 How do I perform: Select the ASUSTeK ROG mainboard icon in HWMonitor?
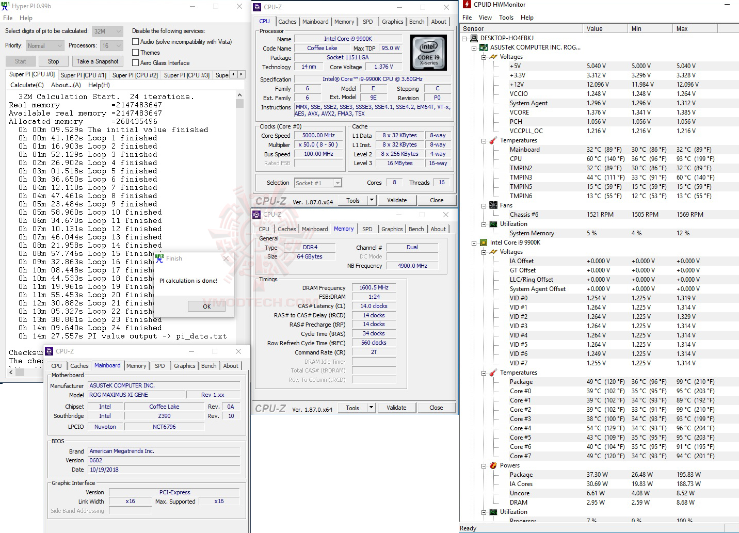point(484,47)
